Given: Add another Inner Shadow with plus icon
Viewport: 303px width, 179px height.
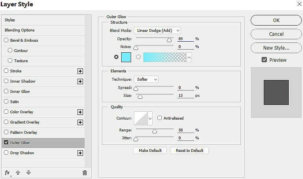Looking at the screenshot, I should coord(80,81).
